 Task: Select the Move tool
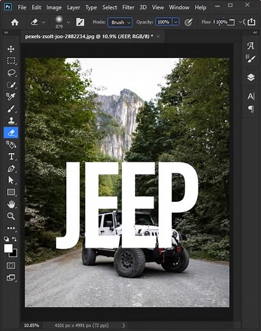point(11,49)
